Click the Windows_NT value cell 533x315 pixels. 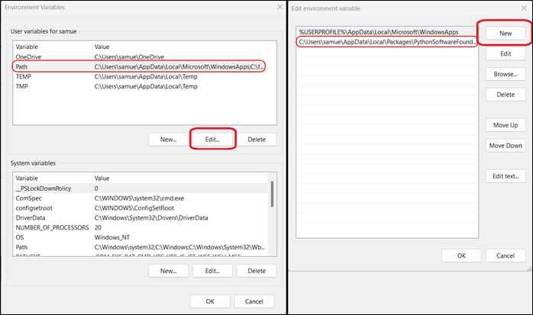pos(112,237)
